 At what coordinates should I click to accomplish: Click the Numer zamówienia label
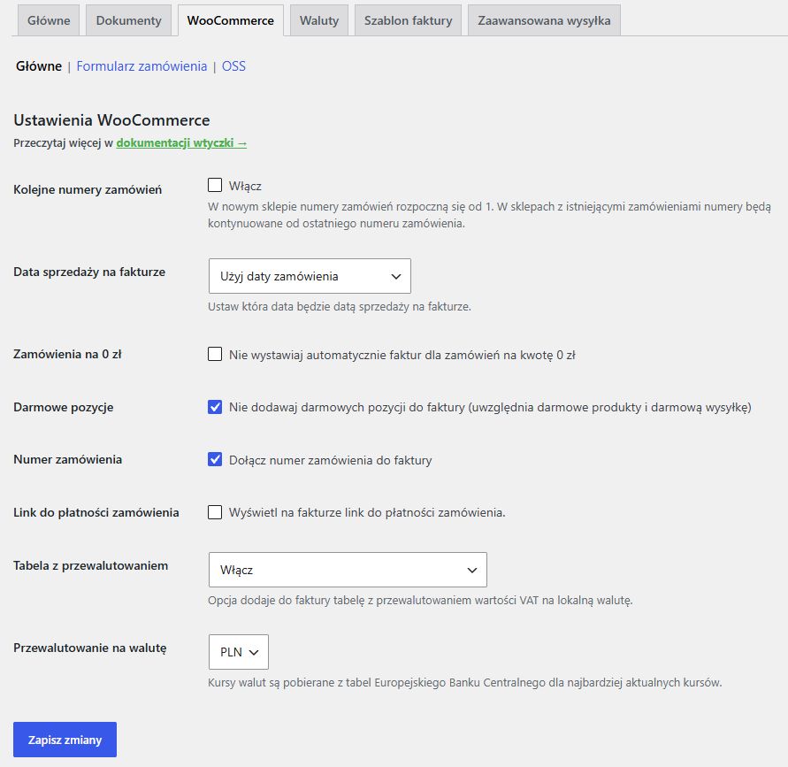click(68, 459)
